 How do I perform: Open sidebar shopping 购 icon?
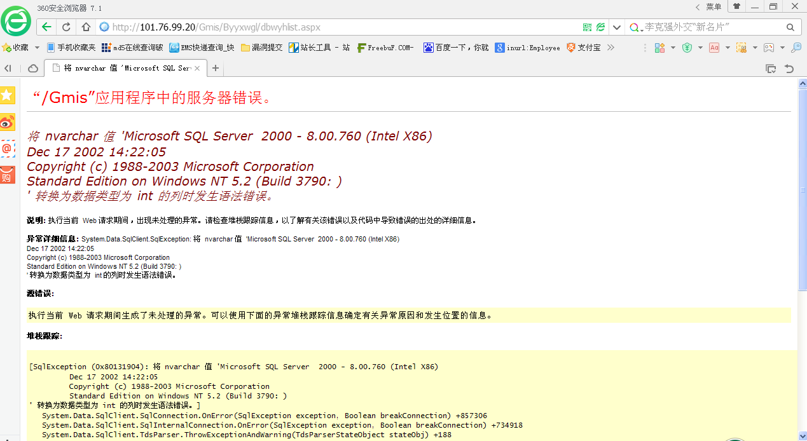8,175
